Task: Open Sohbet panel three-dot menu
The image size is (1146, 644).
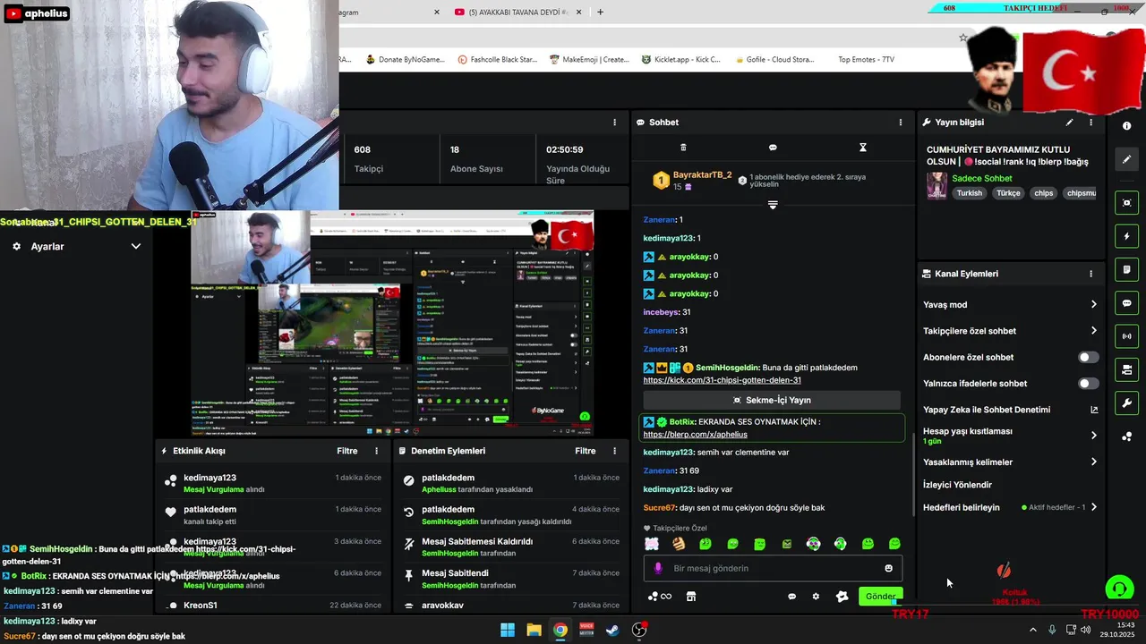Action: click(901, 123)
